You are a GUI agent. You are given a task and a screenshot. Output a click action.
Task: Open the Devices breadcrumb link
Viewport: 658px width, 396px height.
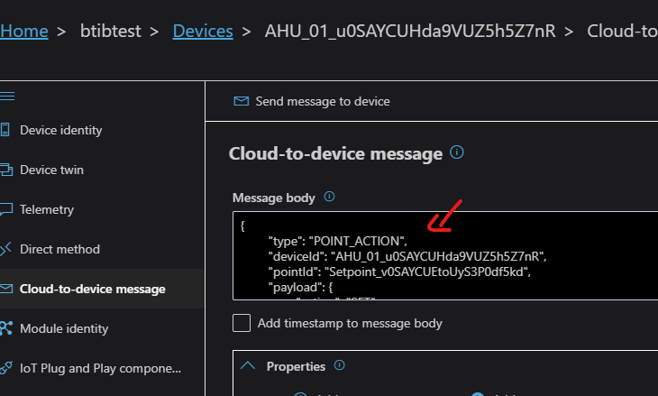click(x=202, y=32)
